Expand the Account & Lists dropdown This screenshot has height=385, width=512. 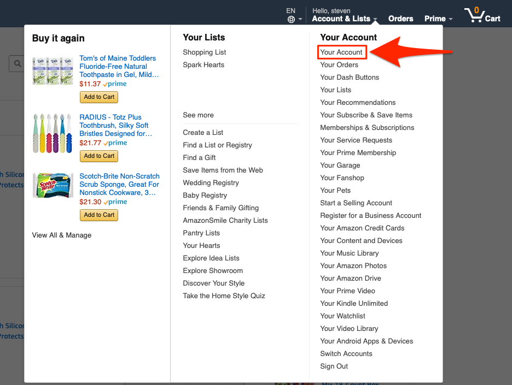[345, 19]
